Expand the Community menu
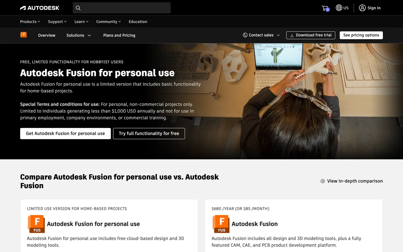Screen dimensions: 403x252 click(108, 22)
